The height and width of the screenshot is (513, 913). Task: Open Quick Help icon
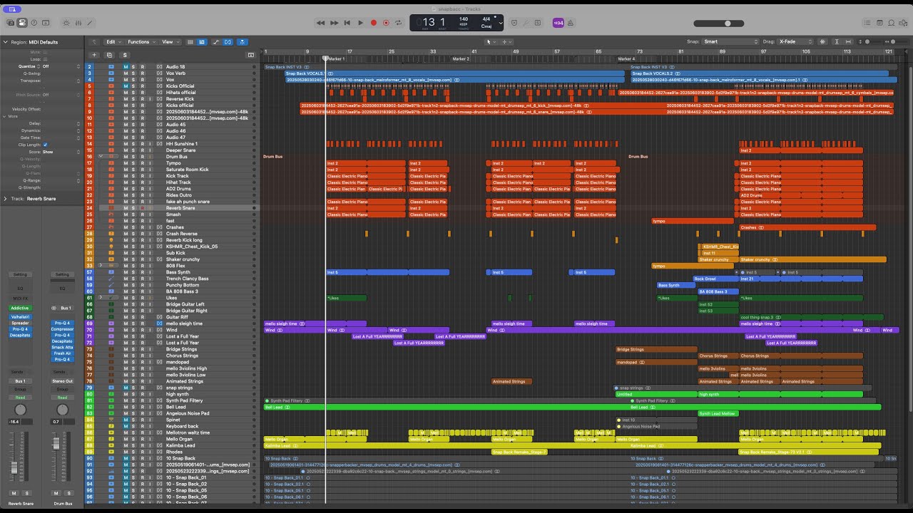pos(34,23)
